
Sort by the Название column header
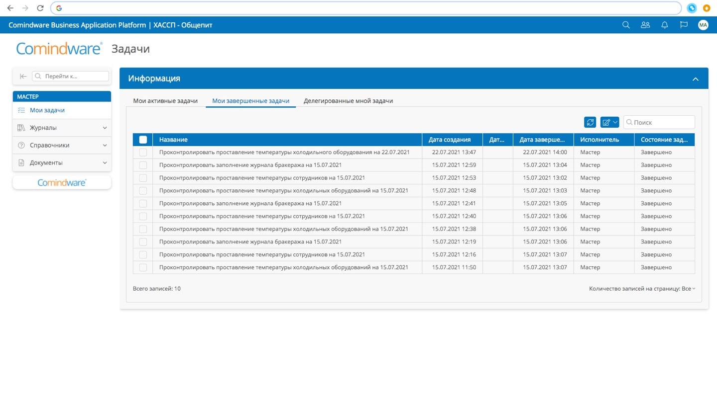[287, 140]
